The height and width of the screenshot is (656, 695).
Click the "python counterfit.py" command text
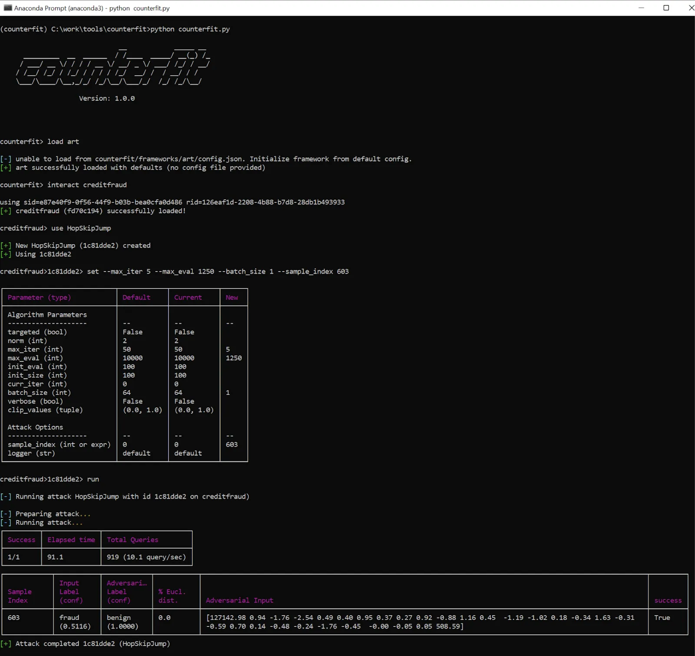pos(190,29)
